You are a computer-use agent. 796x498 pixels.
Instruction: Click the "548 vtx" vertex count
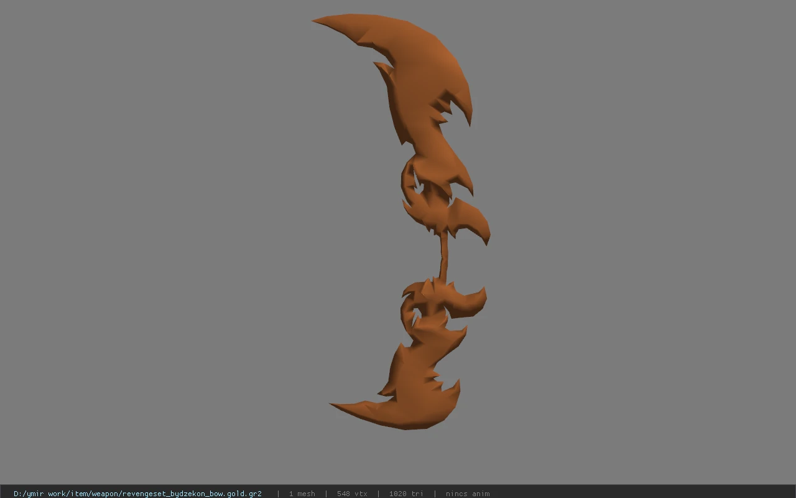pyautogui.click(x=352, y=494)
